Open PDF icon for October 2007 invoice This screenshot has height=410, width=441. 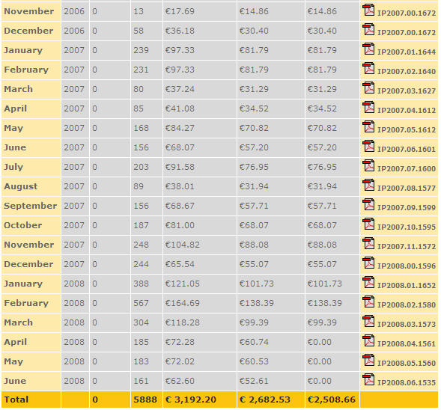point(368,224)
